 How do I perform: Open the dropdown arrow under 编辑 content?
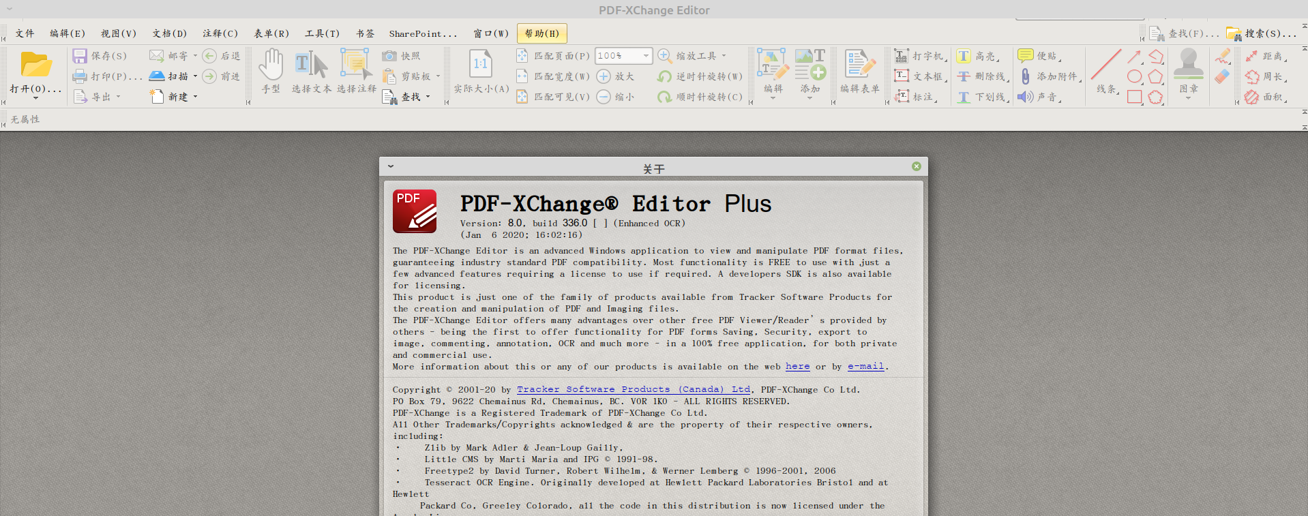(x=773, y=97)
